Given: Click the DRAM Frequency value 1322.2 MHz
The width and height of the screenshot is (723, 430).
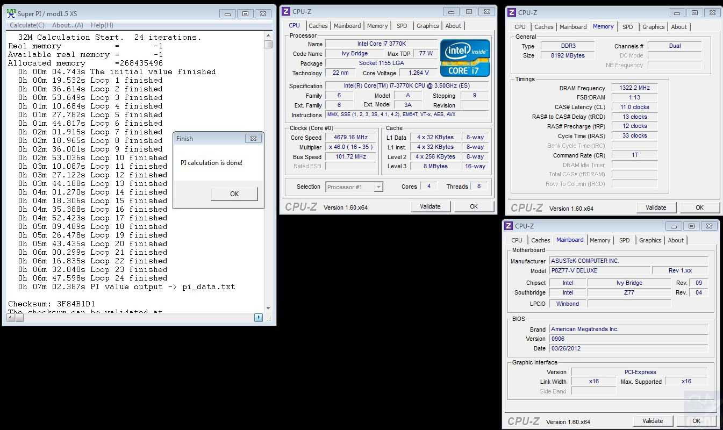Looking at the screenshot, I should (x=635, y=88).
